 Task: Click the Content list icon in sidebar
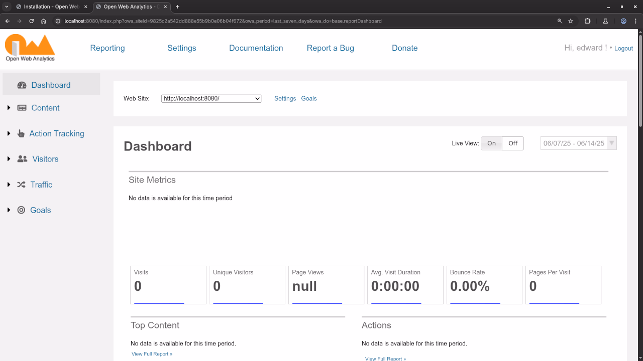coord(22,108)
